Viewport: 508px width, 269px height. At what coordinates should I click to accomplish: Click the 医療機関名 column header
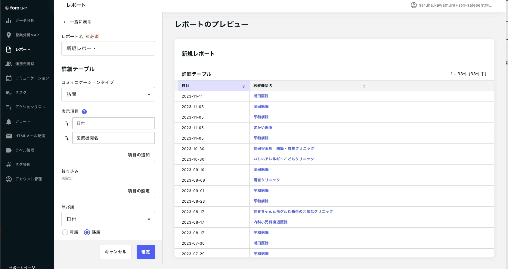310,86
